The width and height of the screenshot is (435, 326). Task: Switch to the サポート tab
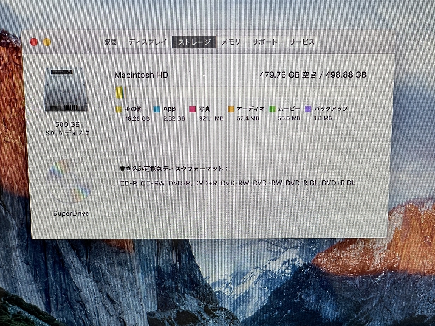pyautogui.click(x=265, y=42)
